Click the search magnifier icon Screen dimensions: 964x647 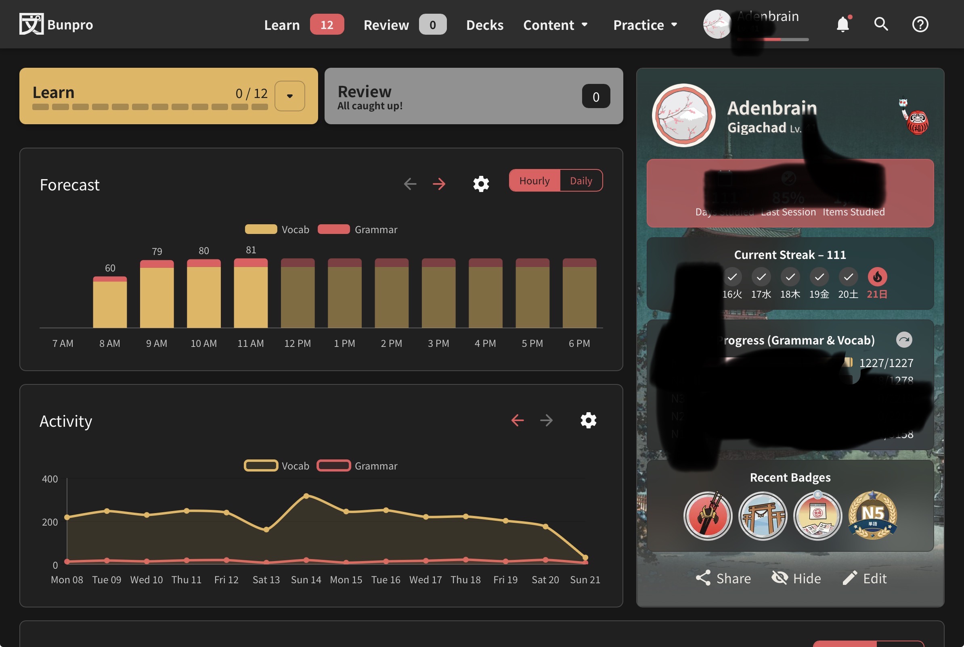(x=880, y=24)
